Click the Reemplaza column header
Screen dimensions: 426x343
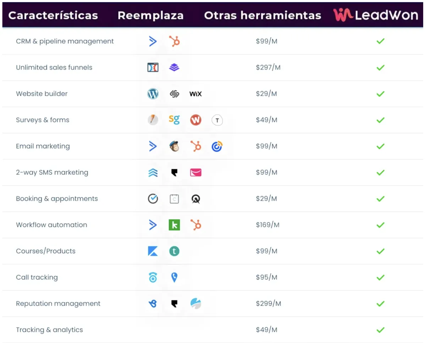coord(151,16)
